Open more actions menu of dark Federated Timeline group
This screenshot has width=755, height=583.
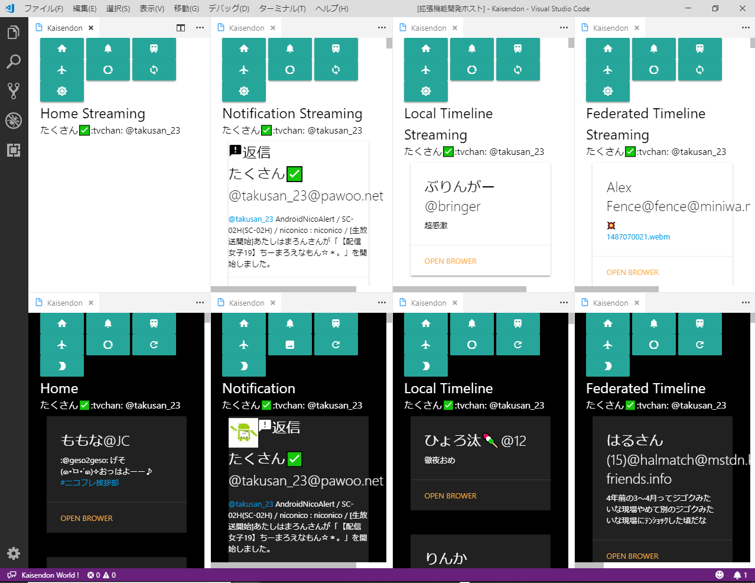(746, 303)
